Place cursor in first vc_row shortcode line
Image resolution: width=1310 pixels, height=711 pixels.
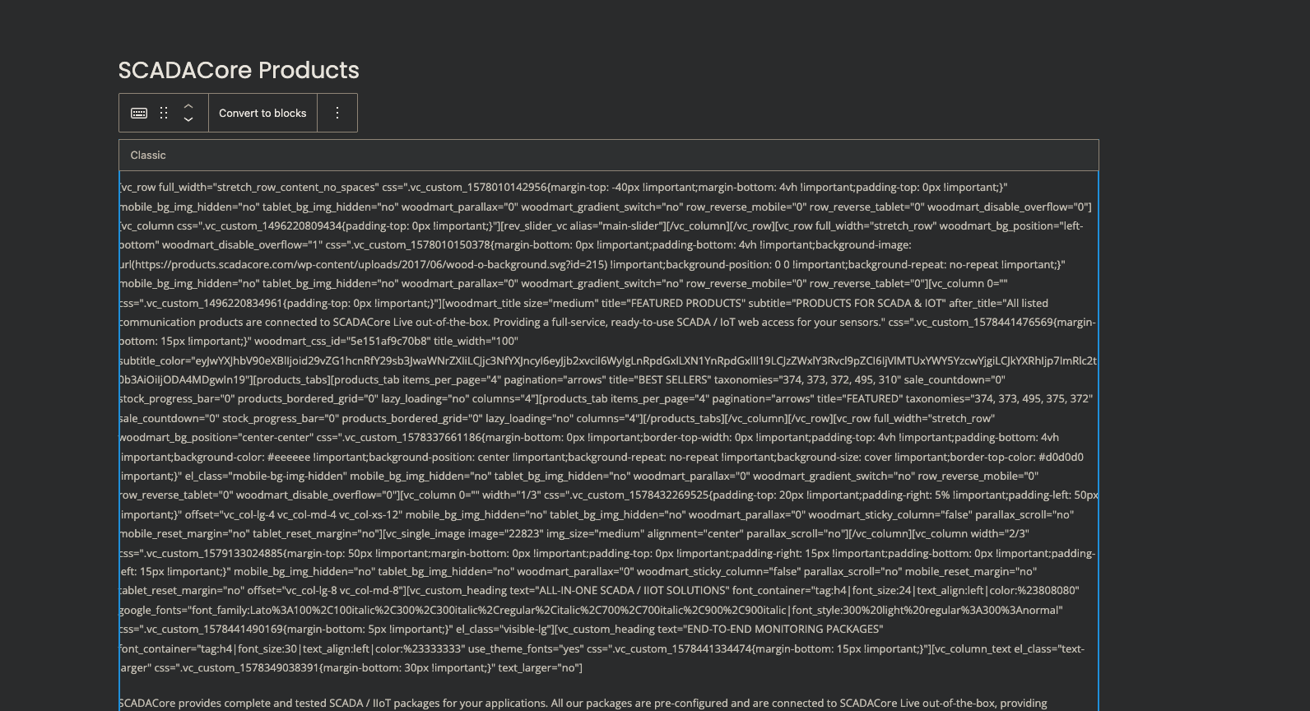[x=564, y=188]
